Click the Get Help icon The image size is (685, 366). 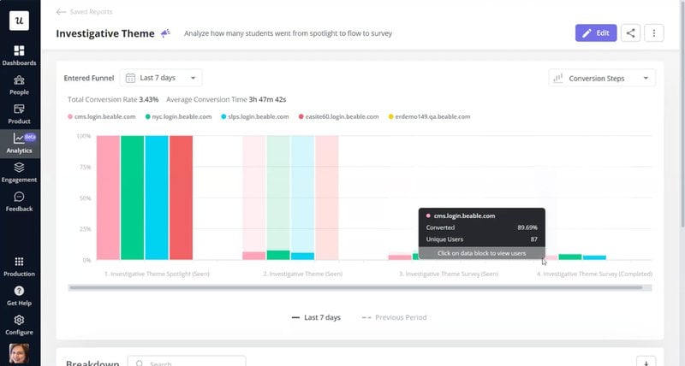(x=19, y=296)
